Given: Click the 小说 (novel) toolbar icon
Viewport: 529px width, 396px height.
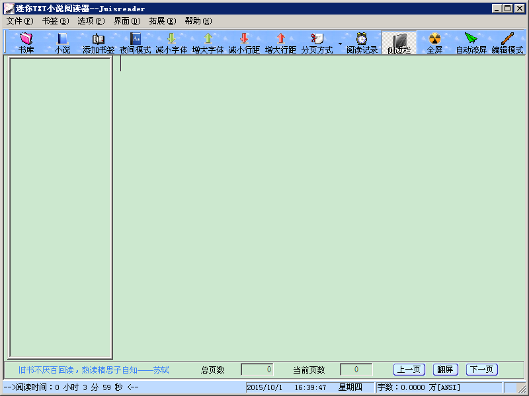Looking at the screenshot, I should pyautogui.click(x=61, y=41).
